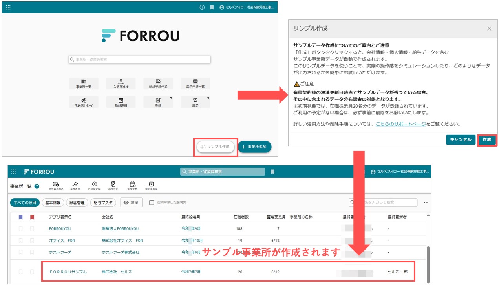Open the FORROUYOU app name link
The height and width of the screenshot is (286, 499).
[60, 228]
